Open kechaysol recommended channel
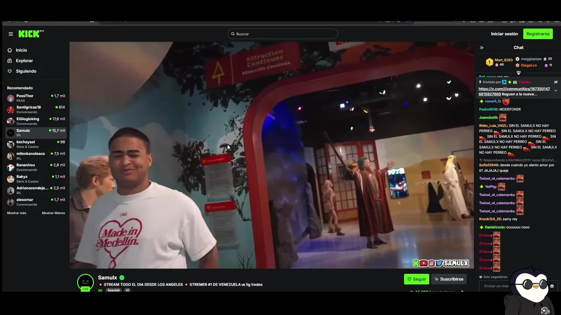This screenshot has width=561, height=315. click(36, 144)
